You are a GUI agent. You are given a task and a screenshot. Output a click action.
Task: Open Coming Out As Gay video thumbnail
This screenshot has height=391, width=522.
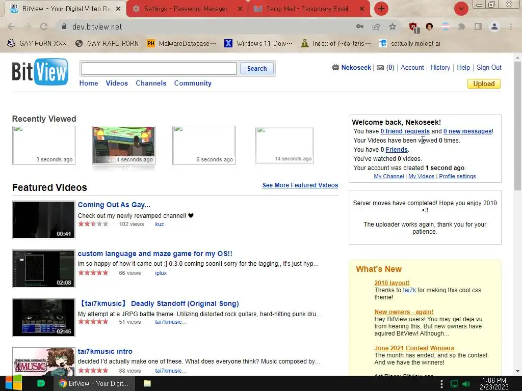click(x=44, y=220)
